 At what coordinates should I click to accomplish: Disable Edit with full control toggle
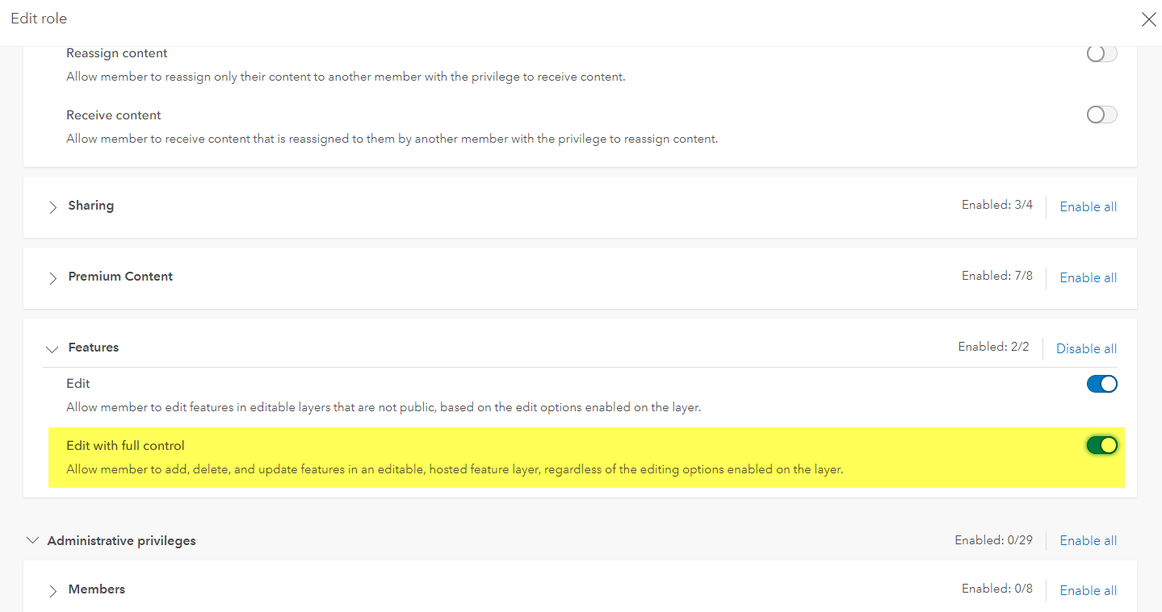(1101, 445)
